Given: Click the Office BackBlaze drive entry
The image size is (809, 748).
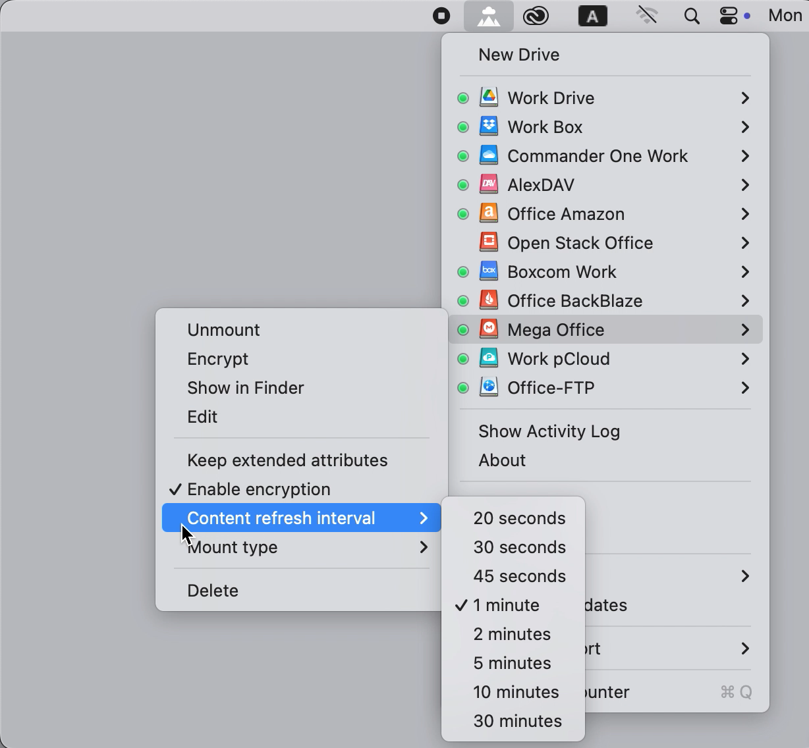Looking at the screenshot, I should click(605, 301).
